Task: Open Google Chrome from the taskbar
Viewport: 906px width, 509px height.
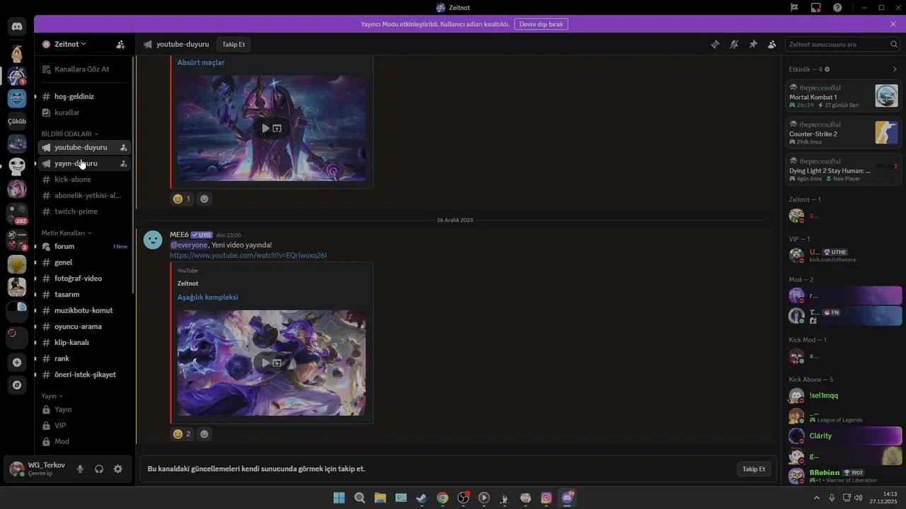Action: [x=442, y=498]
